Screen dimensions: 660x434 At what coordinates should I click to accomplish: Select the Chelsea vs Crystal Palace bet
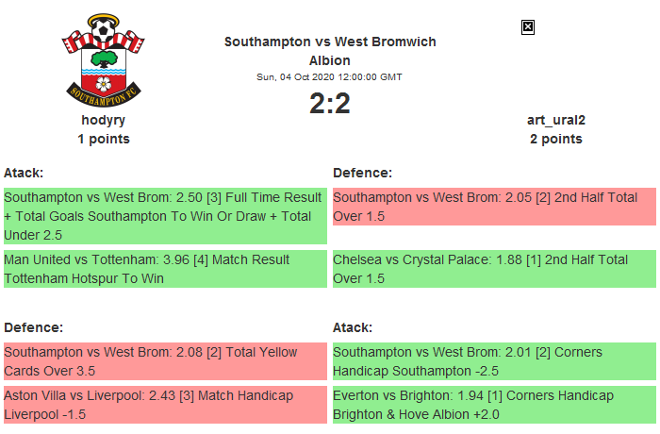(494, 269)
